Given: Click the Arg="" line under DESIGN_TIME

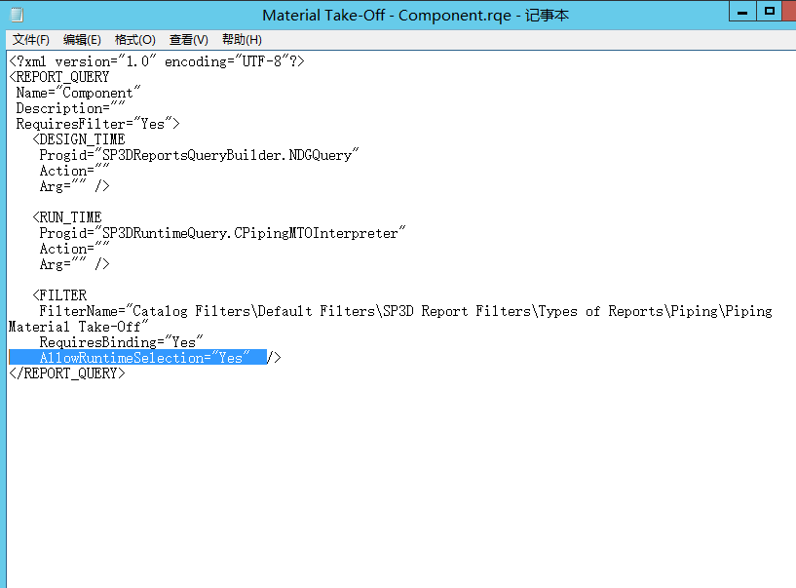Looking at the screenshot, I should (x=74, y=186).
